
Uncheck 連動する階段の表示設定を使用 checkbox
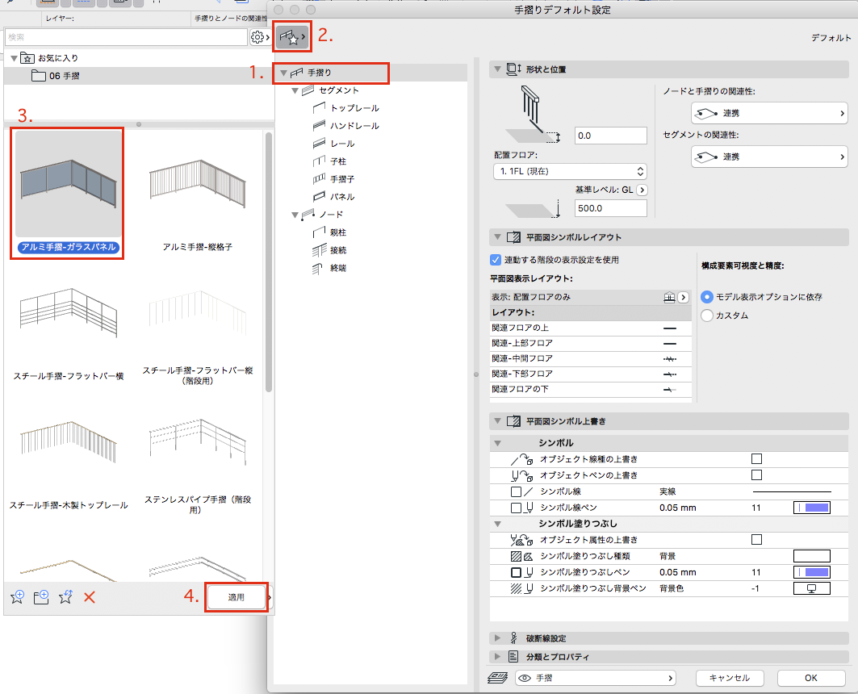click(x=496, y=260)
